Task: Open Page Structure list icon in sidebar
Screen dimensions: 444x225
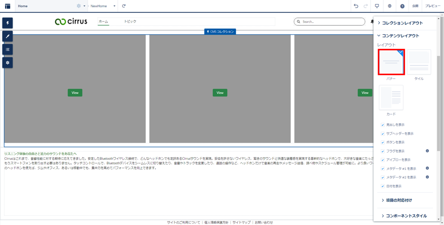Action: [x=7, y=49]
